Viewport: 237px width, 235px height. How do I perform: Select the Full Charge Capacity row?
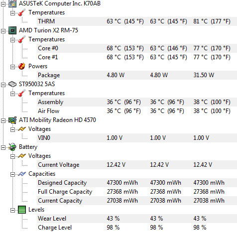coord(137,192)
